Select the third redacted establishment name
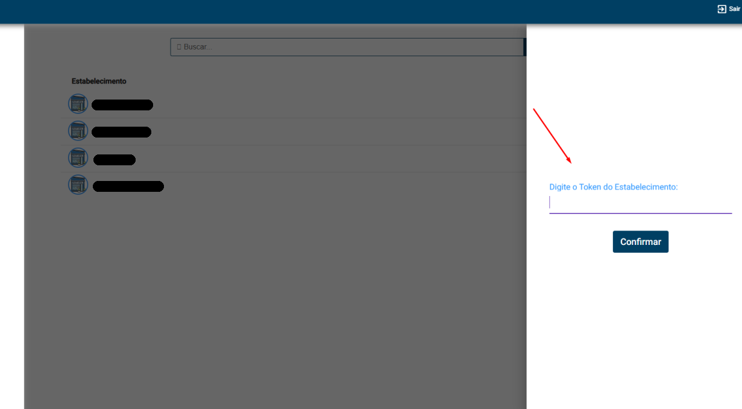The image size is (742, 409). [x=115, y=160]
